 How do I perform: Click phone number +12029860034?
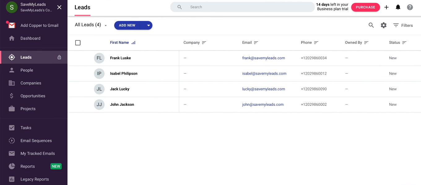[x=314, y=58]
